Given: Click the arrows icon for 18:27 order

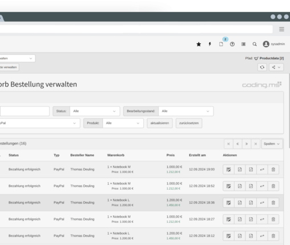Looking at the screenshot, I should [262, 219].
